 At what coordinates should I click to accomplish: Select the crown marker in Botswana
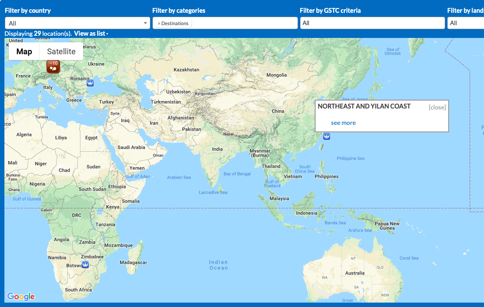(x=85, y=265)
